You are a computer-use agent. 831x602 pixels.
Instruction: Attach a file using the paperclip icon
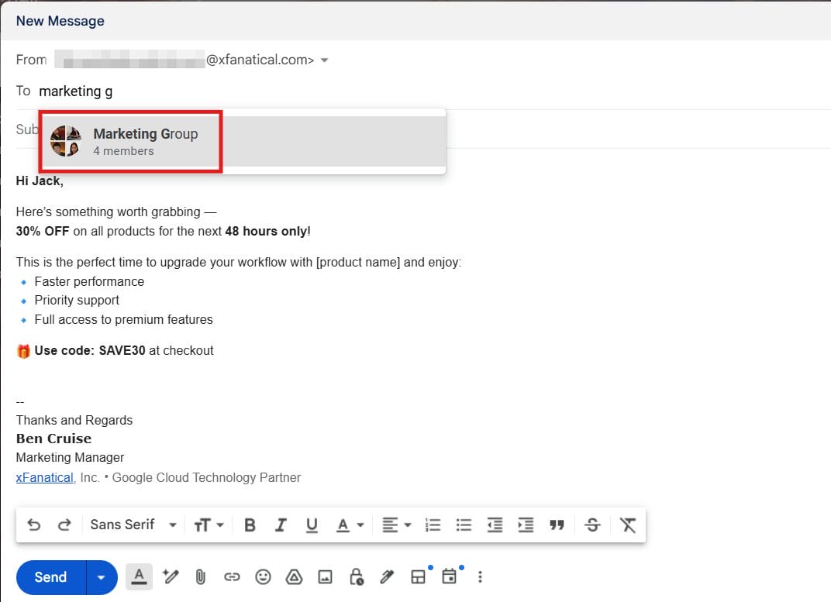pyautogui.click(x=201, y=576)
